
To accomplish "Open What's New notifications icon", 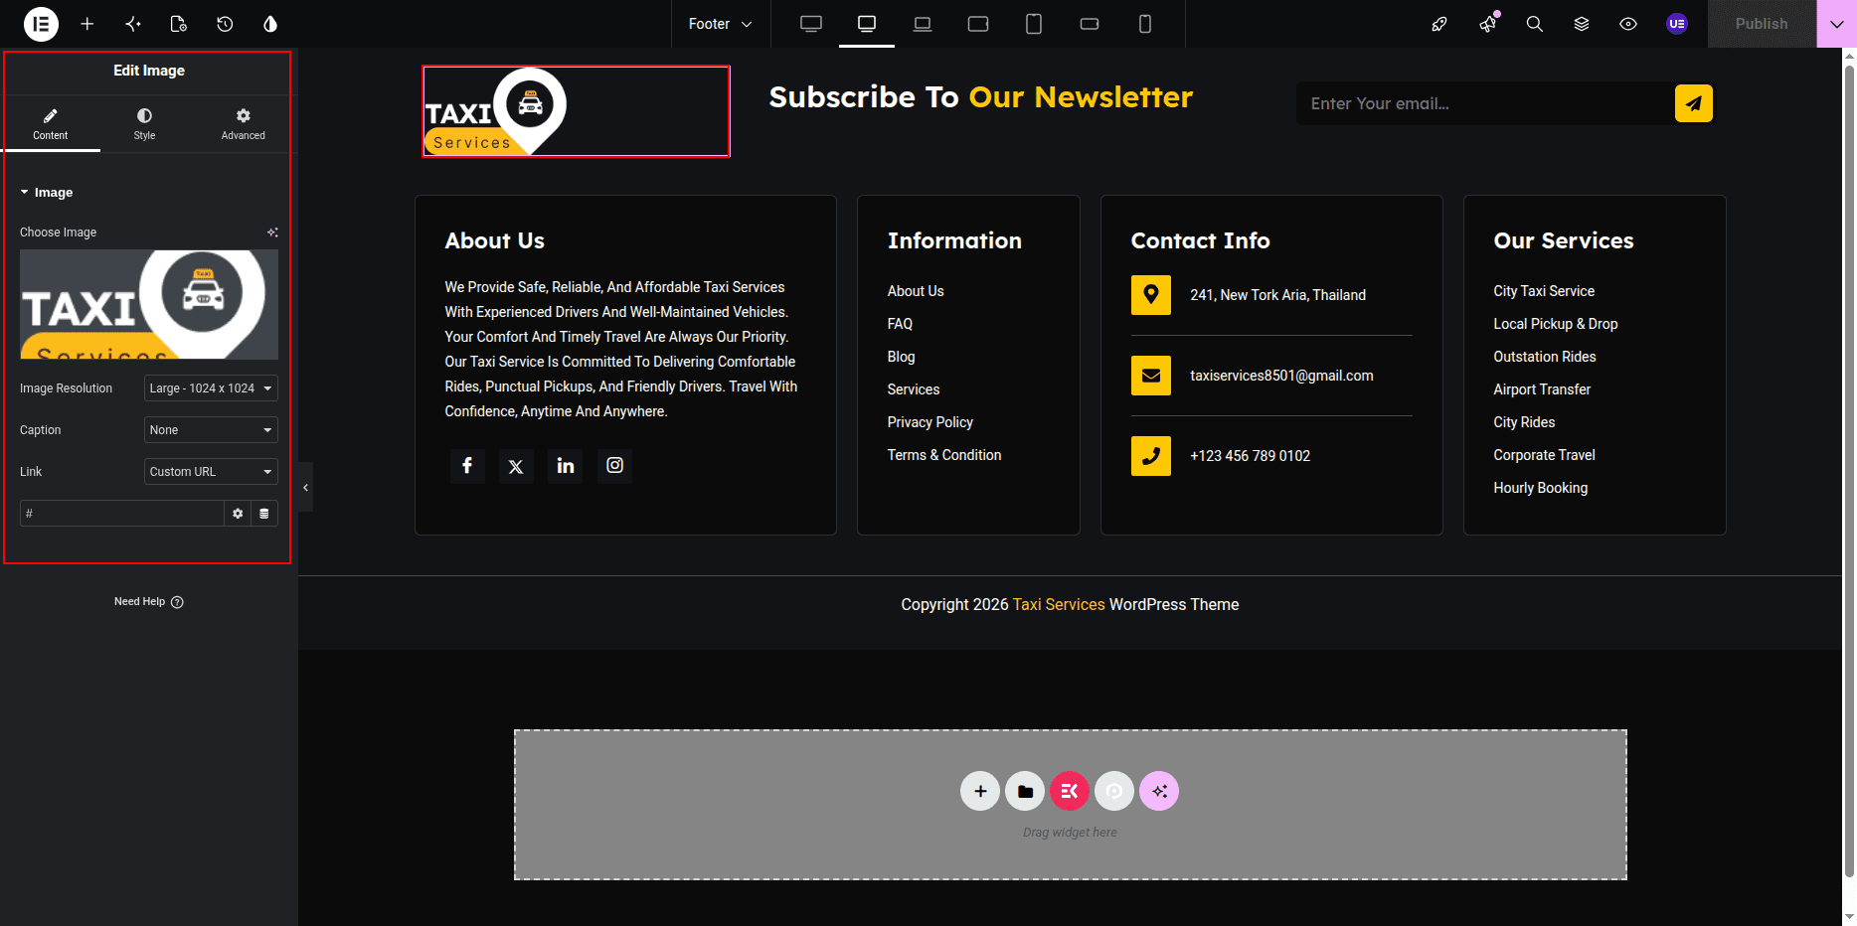I will click(1487, 24).
